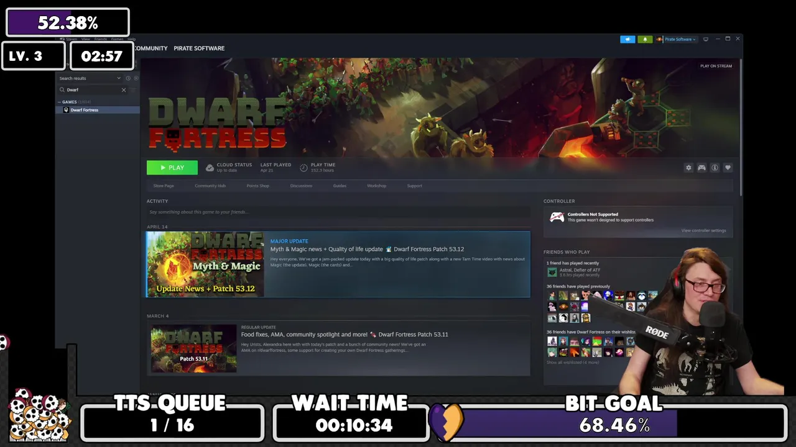Click the avatar of friend Astral
This screenshot has width=796, height=447.
click(552, 272)
